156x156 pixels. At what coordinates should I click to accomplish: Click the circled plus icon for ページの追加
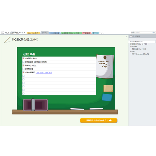coord(131,36)
